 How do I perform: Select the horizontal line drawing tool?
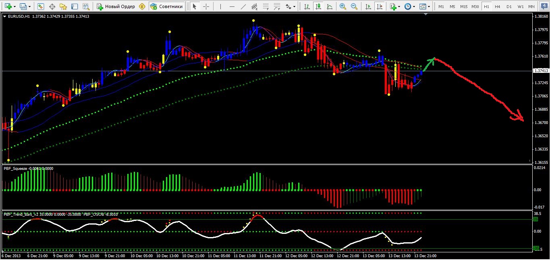point(232,6)
